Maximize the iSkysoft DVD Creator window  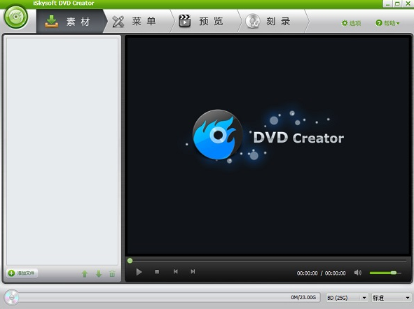397,3
